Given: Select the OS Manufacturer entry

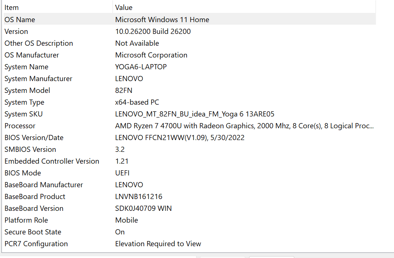Looking at the screenshot, I should (32, 55).
